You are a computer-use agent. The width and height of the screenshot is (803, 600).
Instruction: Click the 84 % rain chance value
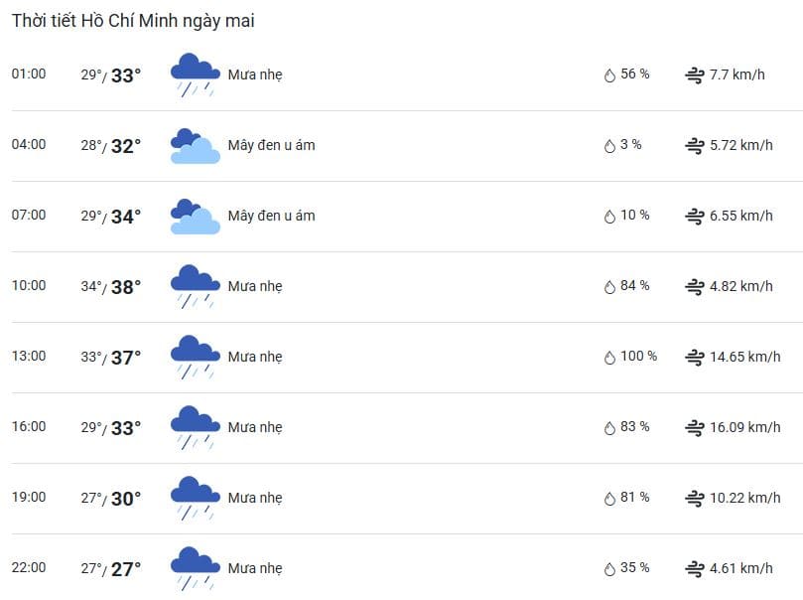click(x=635, y=285)
